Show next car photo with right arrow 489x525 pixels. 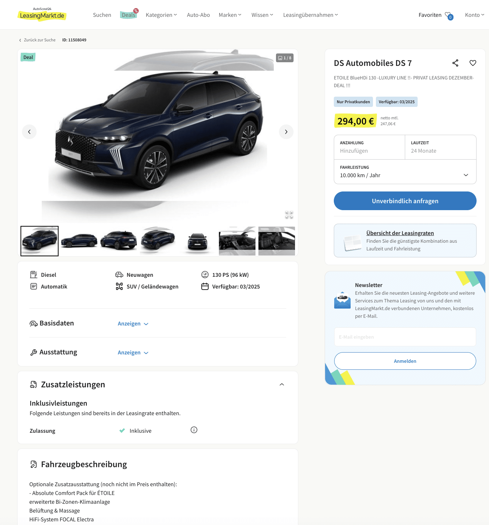coord(286,132)
